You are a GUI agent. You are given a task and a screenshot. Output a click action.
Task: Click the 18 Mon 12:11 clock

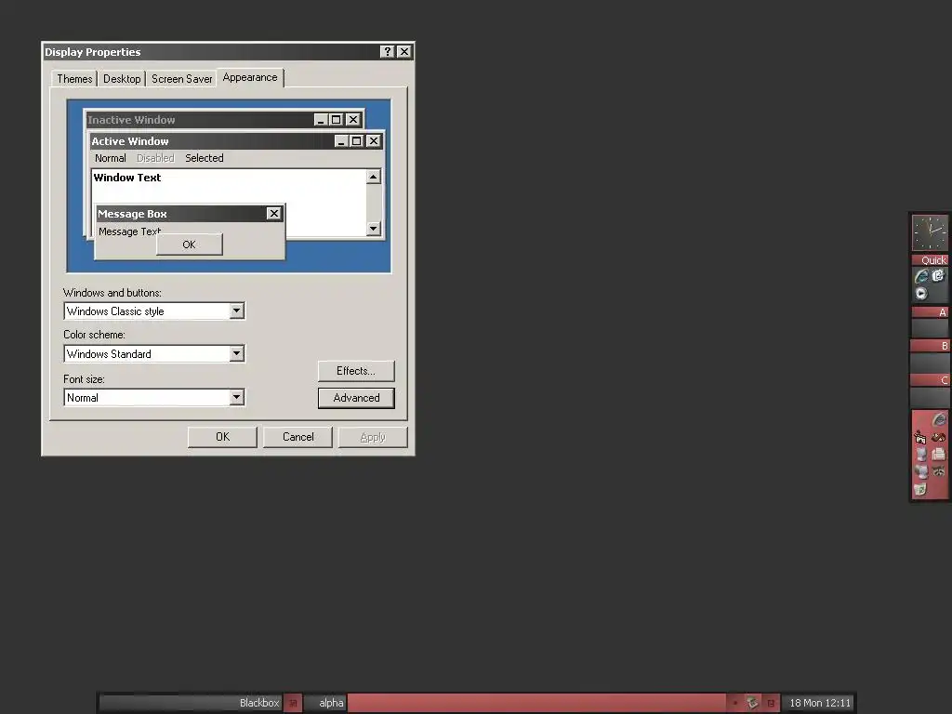pyautogui.click(x=820, y=703)
